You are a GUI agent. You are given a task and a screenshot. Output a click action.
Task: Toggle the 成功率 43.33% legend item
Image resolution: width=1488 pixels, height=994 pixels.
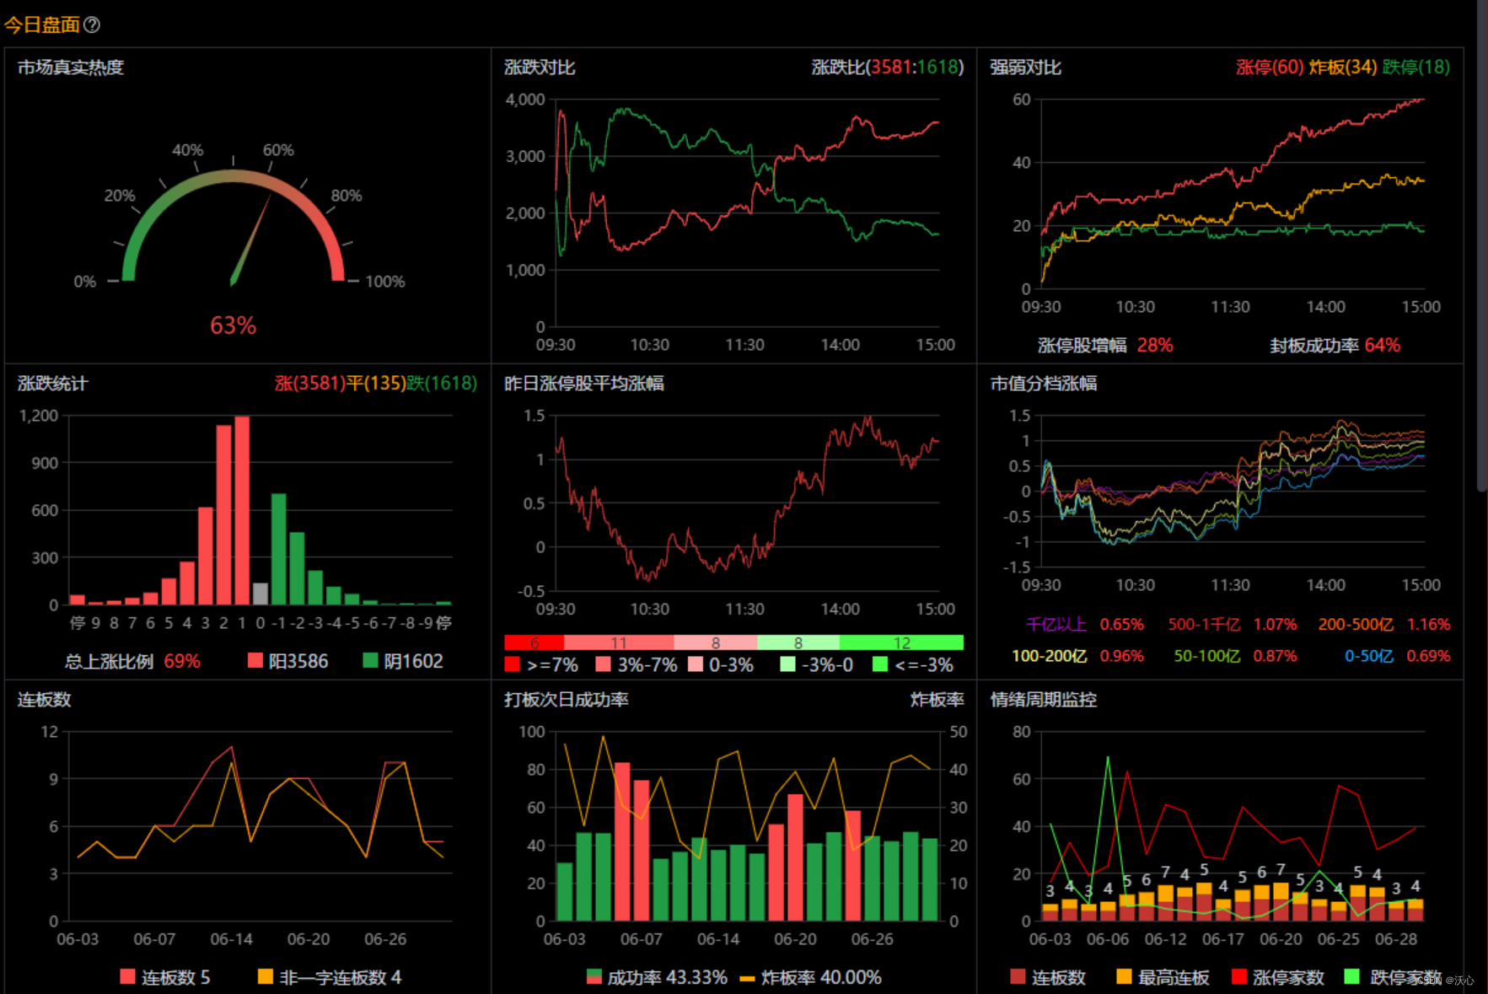pos(657,977)
